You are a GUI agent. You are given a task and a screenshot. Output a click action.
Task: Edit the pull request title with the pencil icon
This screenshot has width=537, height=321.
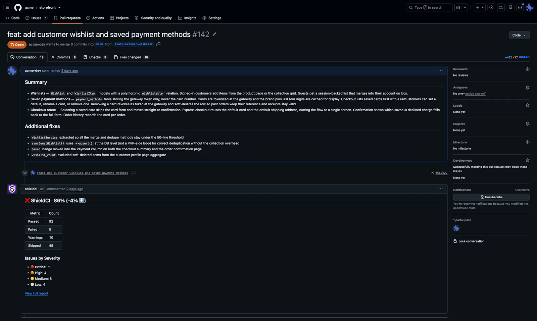(x=214, y=34)
